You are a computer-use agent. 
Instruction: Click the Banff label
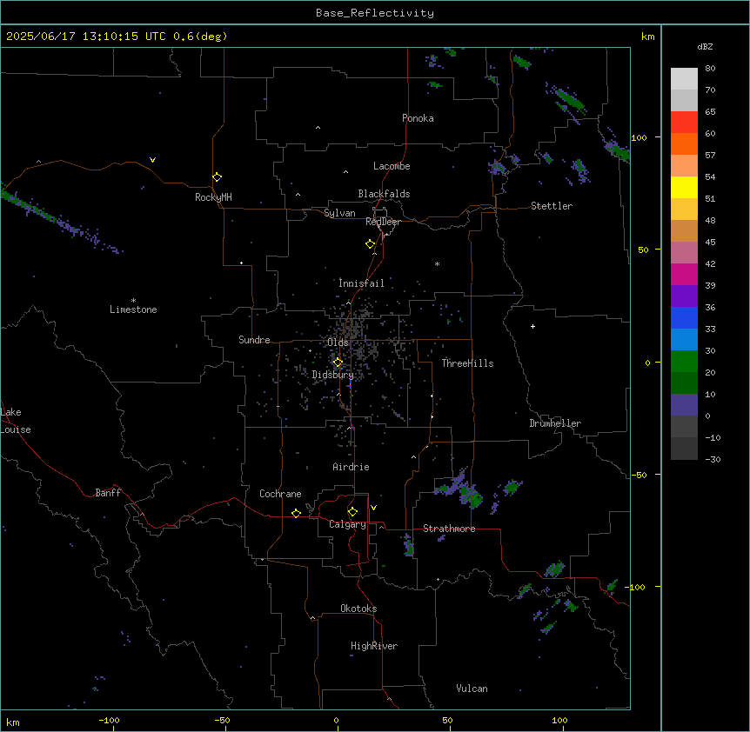[x=108, y=493]
